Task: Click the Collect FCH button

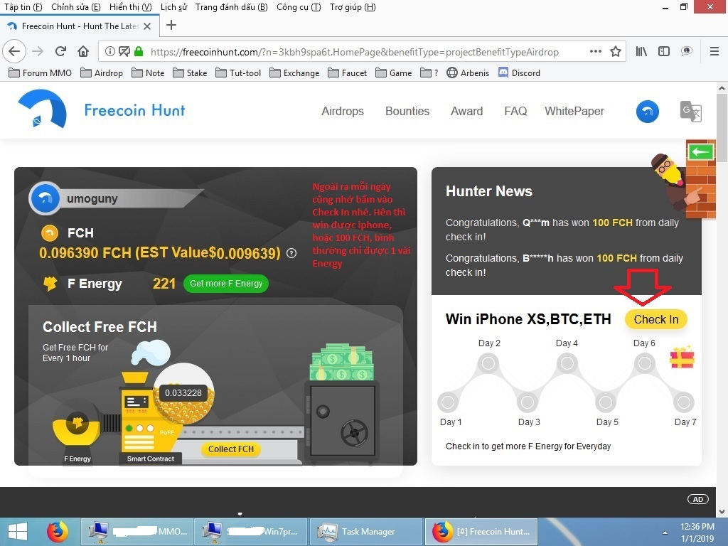Action: pos(231,449)
